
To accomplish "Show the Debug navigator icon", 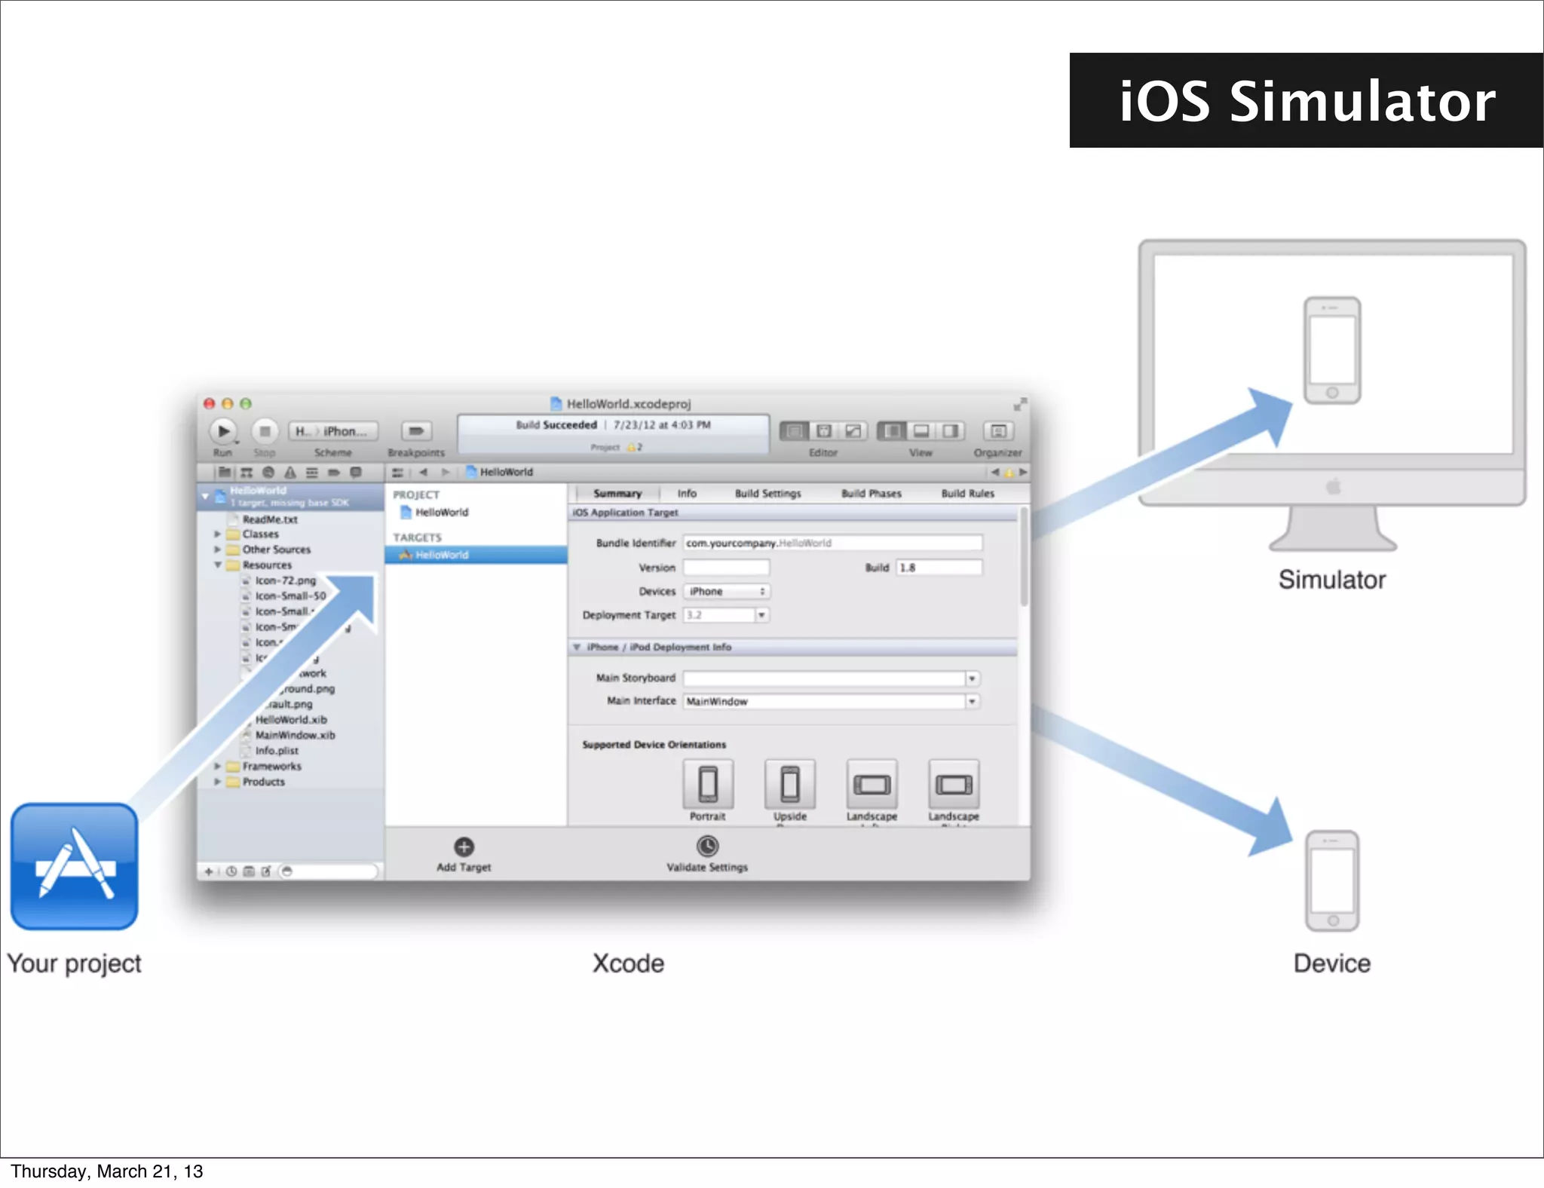I will [311, 473].
